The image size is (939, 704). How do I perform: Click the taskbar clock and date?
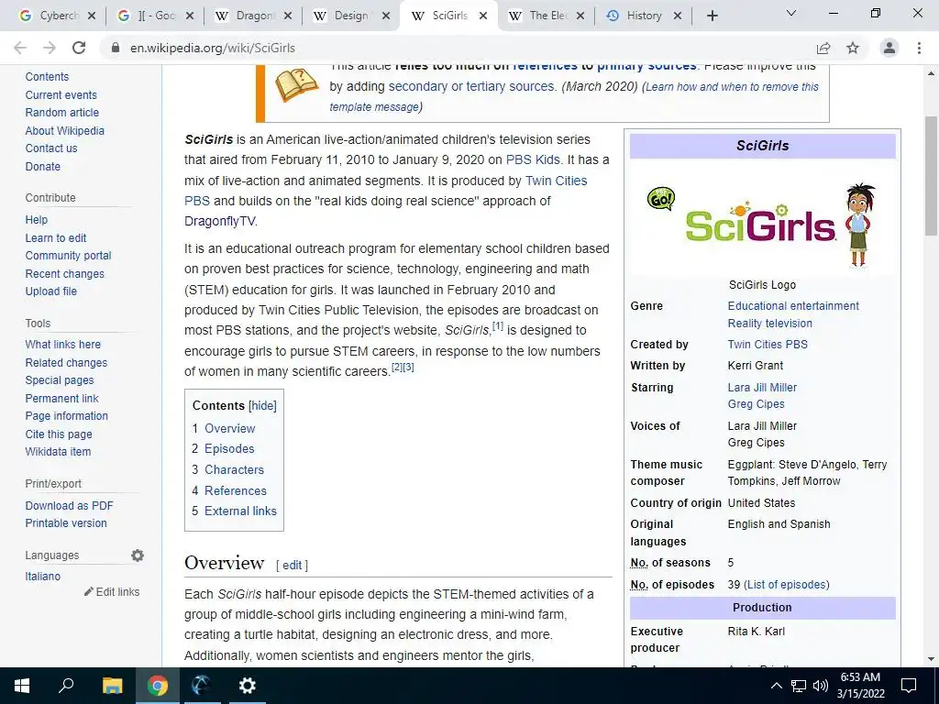coord(860,686)
